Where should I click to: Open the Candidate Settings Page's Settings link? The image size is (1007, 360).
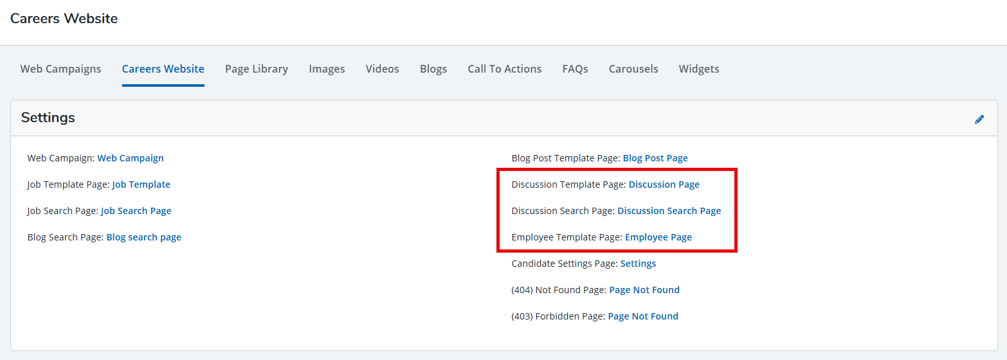click(x=638, y=264)
